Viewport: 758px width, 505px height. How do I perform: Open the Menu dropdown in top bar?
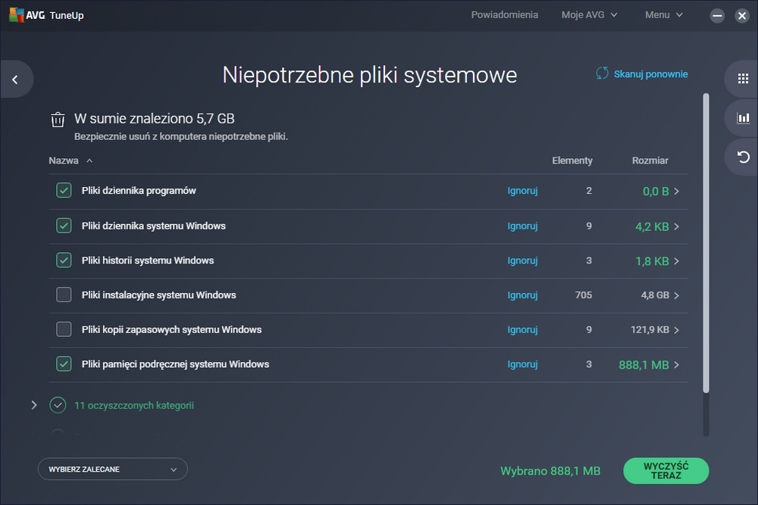[664, 15]
